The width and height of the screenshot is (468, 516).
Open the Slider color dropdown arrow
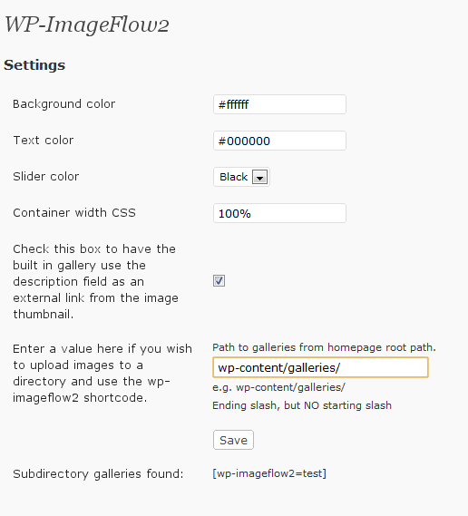coord(259,177)
